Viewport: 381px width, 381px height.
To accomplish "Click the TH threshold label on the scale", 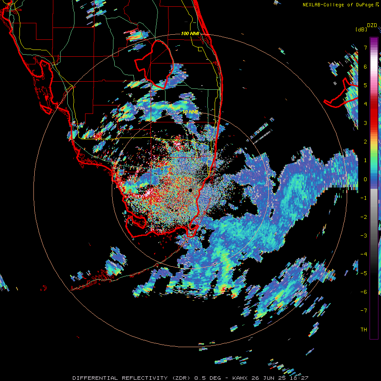I will point(364,329).
